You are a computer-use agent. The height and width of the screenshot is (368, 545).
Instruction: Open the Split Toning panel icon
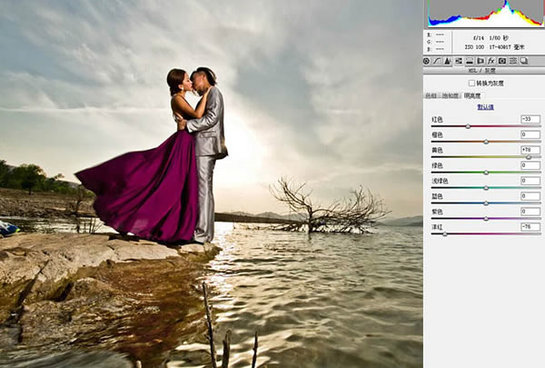click(470, 61)
